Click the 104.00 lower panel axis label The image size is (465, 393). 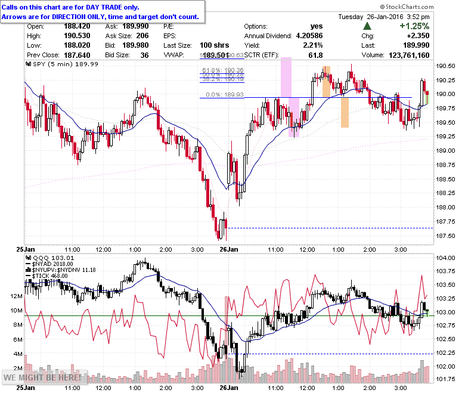[x=445, y=258]
